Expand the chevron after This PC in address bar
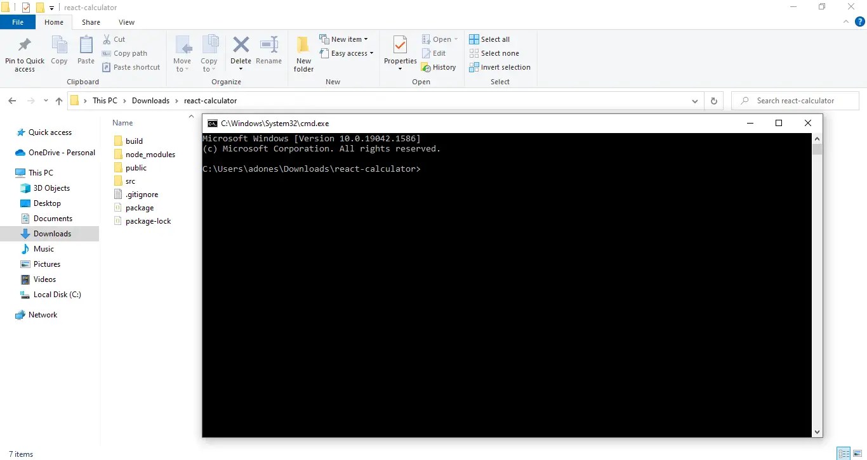Viewport: 867px width, 460px height. pos(125,101)
